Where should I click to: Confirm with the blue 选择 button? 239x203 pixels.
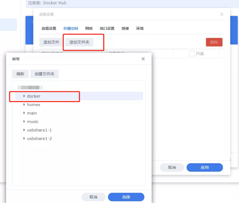pyautogui.click(x=126, y=197)
